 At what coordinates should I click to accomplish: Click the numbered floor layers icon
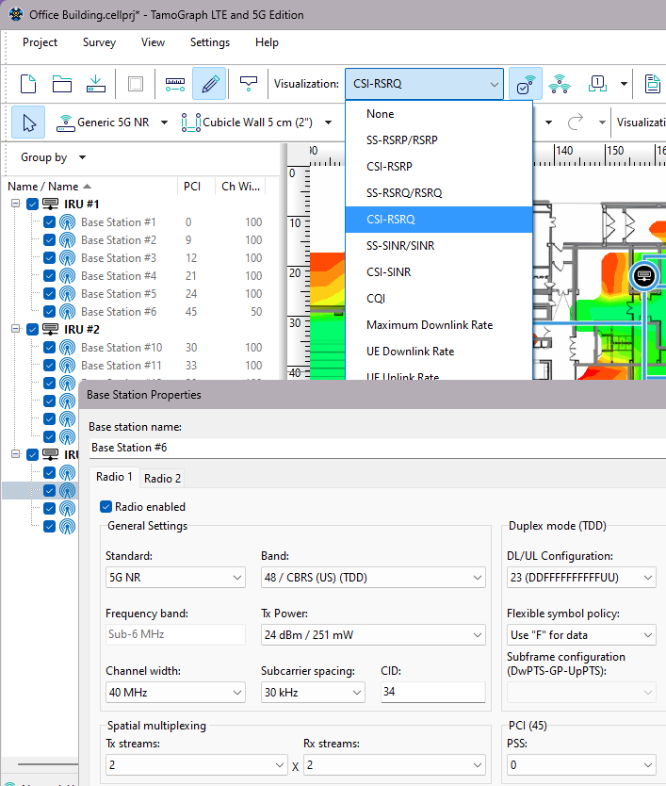[597, 84]
